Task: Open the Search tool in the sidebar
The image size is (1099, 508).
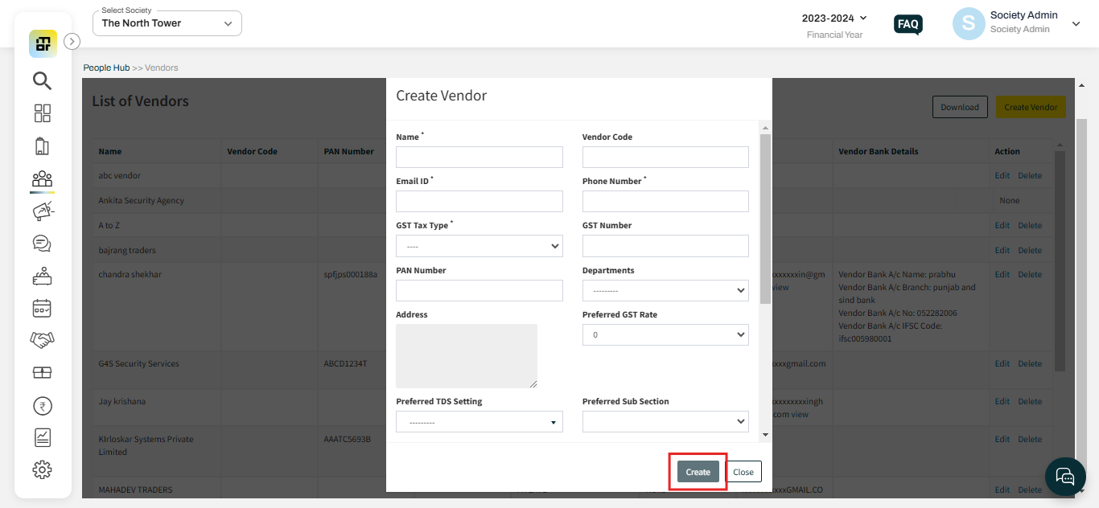Action: click(42, 80)
